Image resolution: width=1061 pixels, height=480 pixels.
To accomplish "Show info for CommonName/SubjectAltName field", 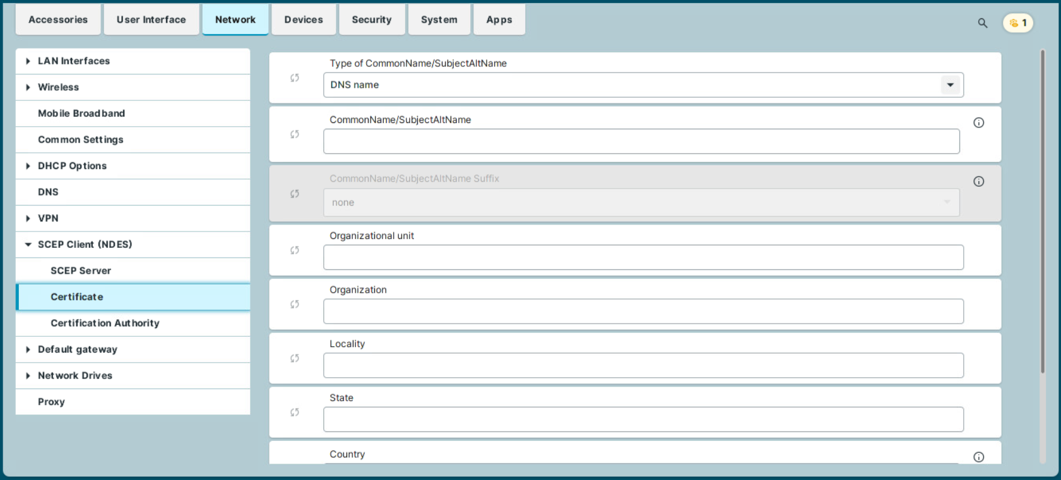I will click(x=978, y=123).
